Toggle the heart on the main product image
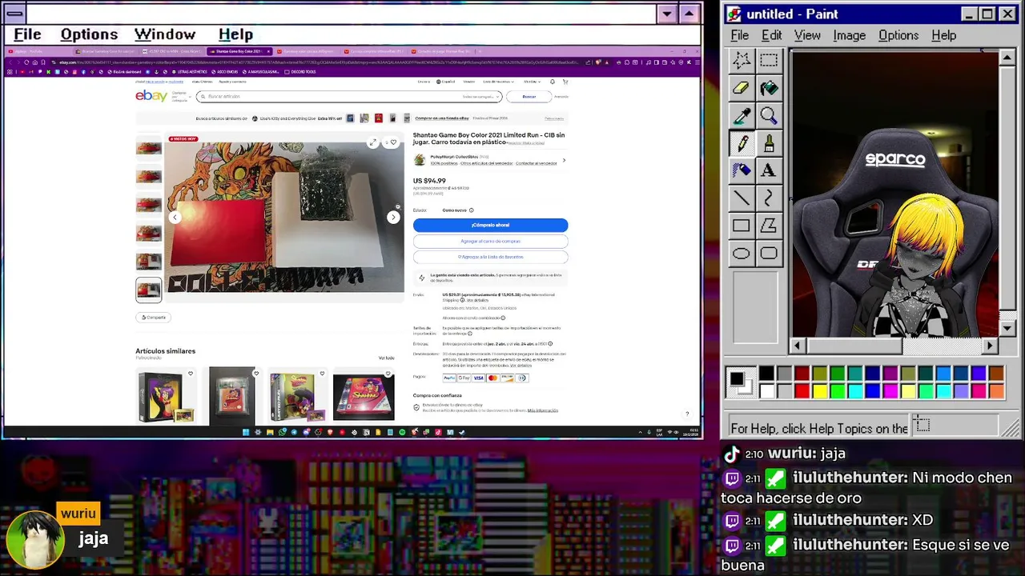 point(392,143)
